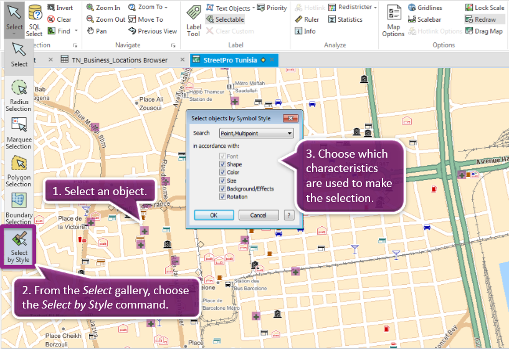
Task: Open Map Options
Action: point(393,21)
